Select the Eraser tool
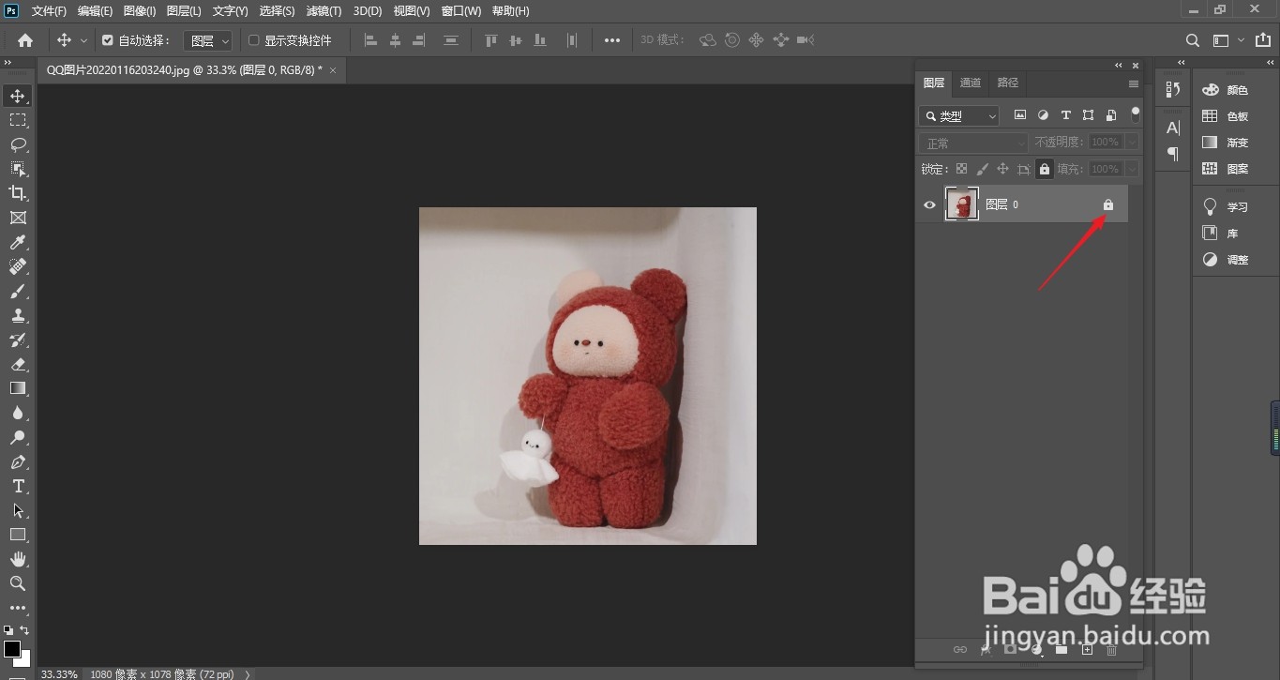The width and height of the screenshot is (1280, 680). pos(18,364)
